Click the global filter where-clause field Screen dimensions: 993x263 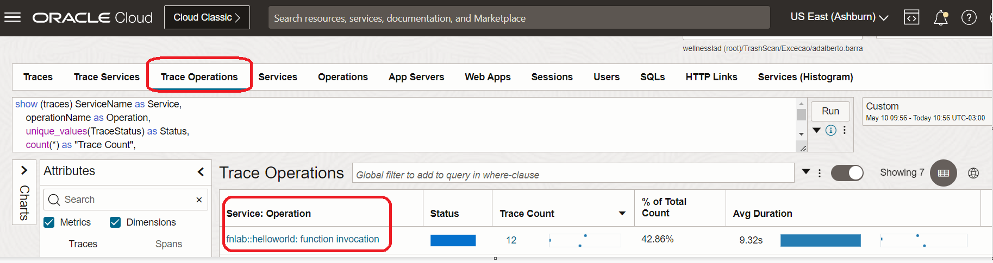573,175
